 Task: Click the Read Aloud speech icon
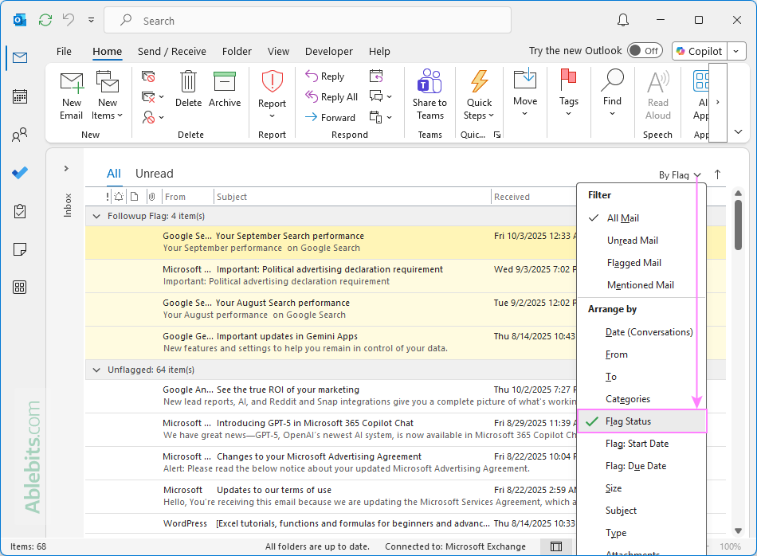[x=658, y=96]
